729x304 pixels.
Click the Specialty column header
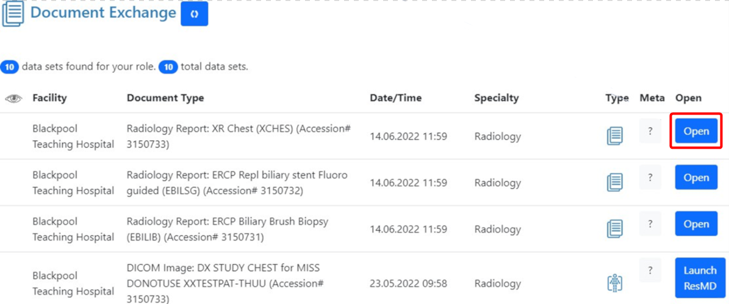[497, 98]
